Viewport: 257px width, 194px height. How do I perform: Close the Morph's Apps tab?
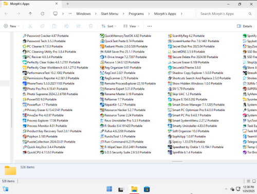tap(57, 4)
